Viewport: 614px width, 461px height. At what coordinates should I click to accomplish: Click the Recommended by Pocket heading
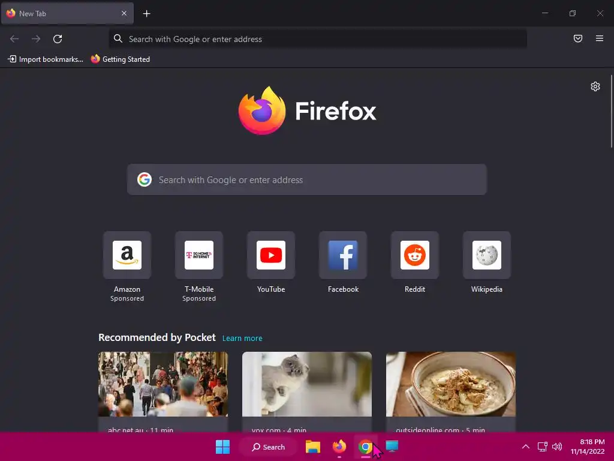tap(157, 337)
